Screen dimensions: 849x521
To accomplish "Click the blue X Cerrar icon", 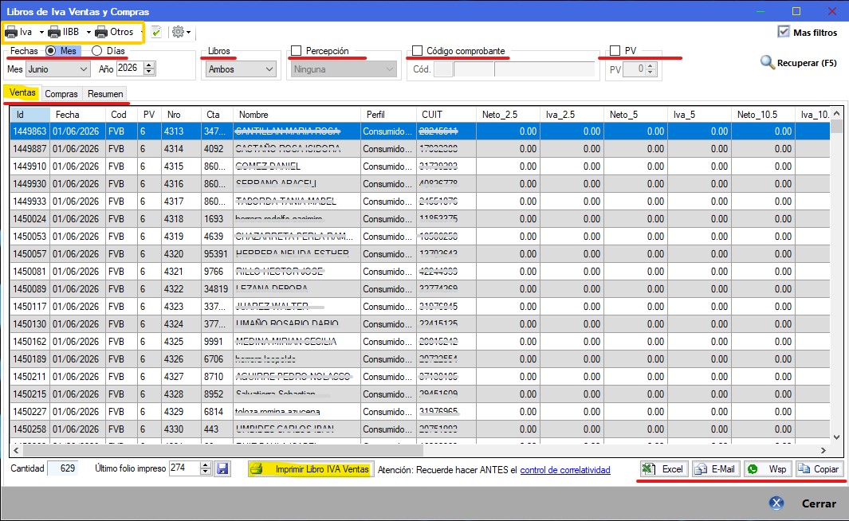I will pos(776,503).
